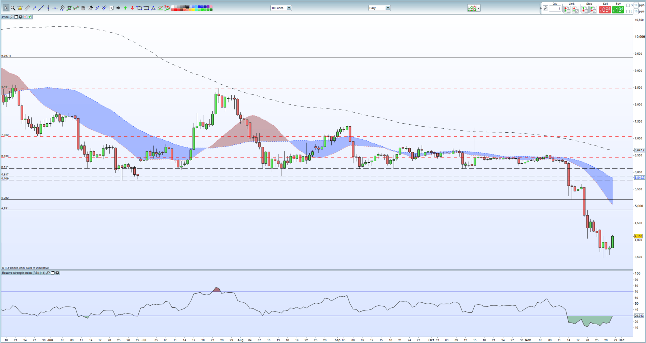
Task: Select the vertical line tool
Action: tap(48, 8)
